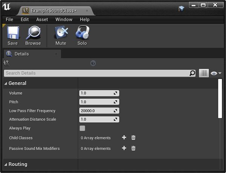Empty the Passive Sound Mix Modifiers array

pos(133,148)
